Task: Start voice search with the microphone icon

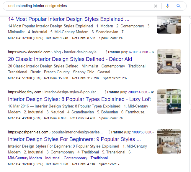Action: point(168,6)
